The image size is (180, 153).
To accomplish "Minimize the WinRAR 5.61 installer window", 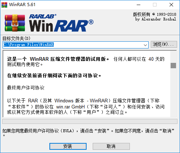I will point(139,5).
